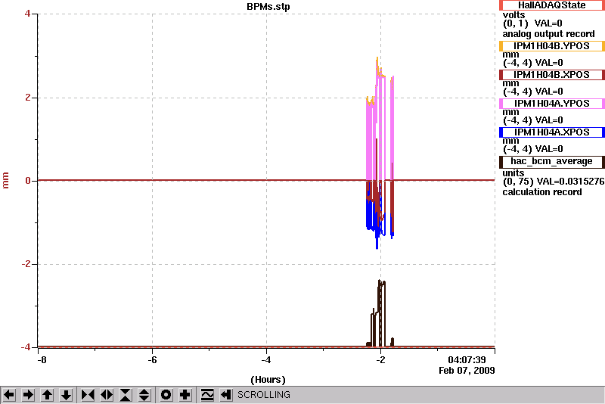Click the -4 tick label on the time axis

point(266,360)
